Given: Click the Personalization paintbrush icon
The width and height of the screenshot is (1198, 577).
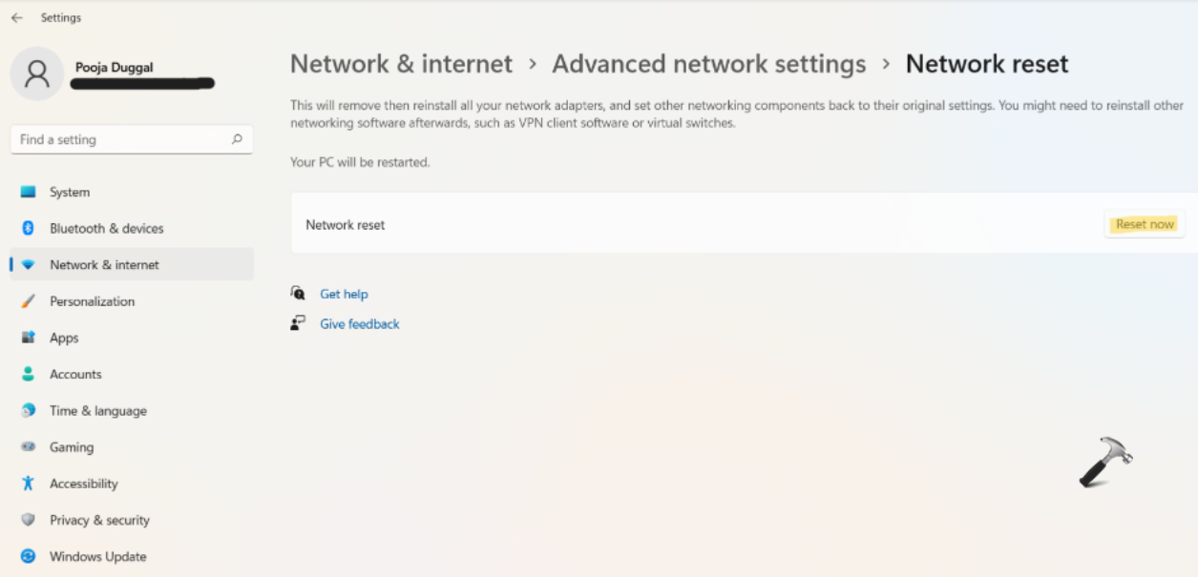Looking at the screenshot, I should pos(29,301).
